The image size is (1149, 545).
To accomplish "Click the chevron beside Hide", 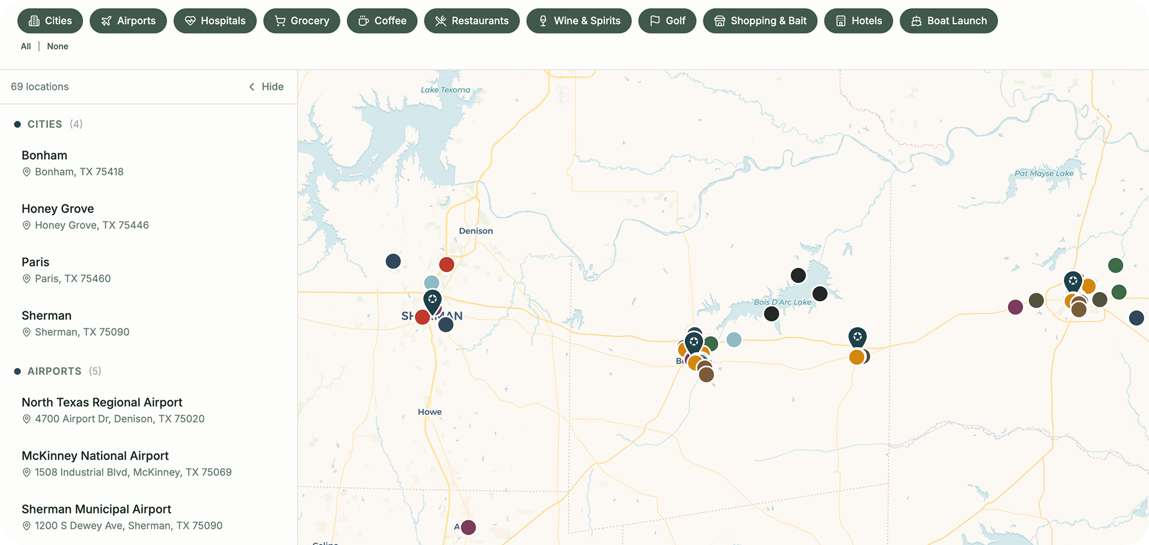I will click(252, 87).
